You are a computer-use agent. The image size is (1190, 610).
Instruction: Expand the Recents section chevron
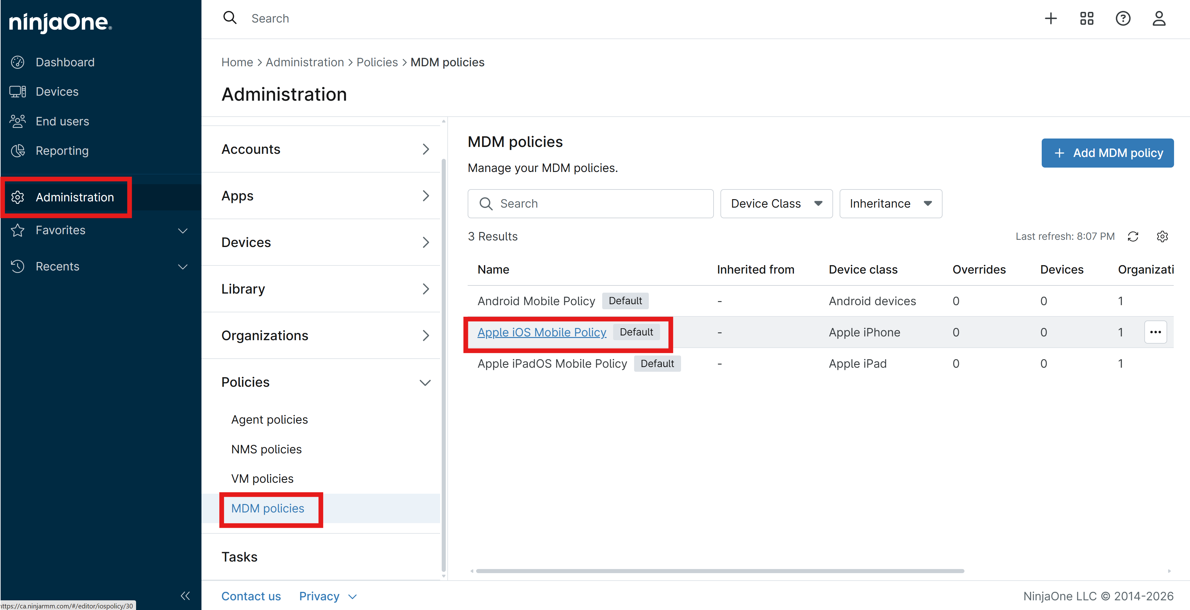pyautogui.click(x=183, y=266)
